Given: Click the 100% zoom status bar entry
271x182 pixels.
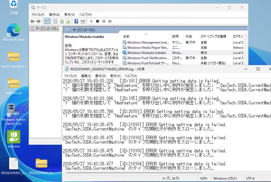Looking at the screenshot, I should pos(203,178).
